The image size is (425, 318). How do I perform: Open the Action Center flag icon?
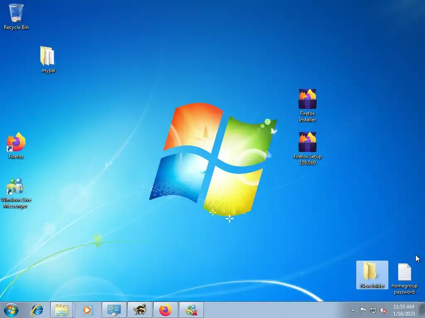(x=363, y=310)
